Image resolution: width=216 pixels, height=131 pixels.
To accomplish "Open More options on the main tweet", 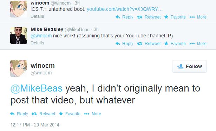I will pos(93,114).
